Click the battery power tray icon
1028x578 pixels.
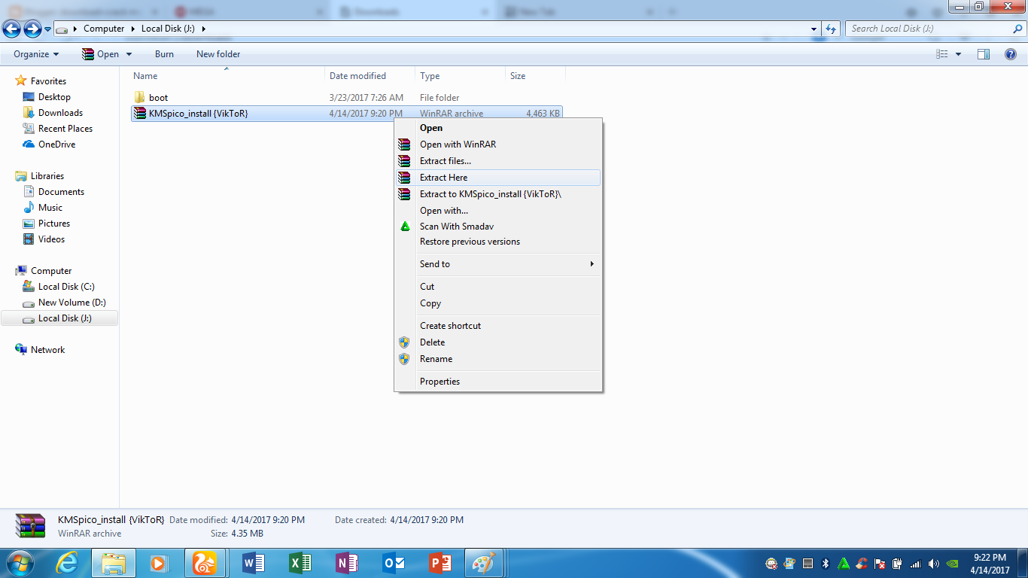pyautogui.click(x=898, y=564)
